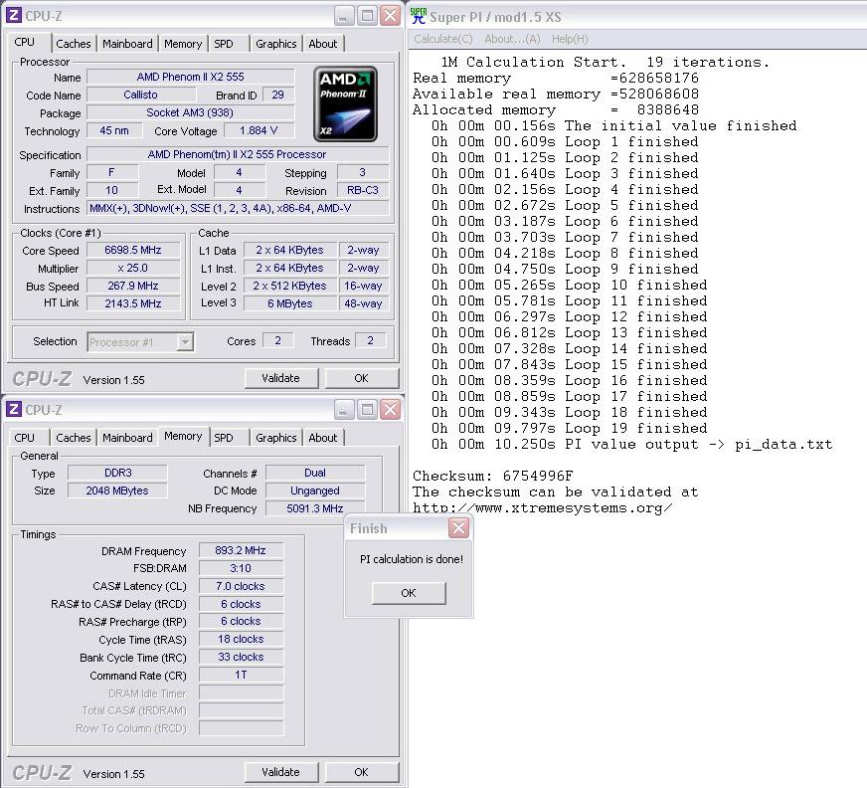
Task: Click the Level 3 cache value 6 MBytes
Action: (290, 303)
